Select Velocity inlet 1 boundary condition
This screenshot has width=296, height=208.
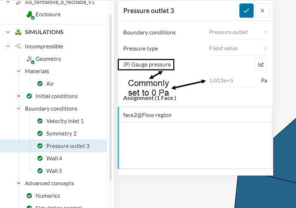pyautogui.click(x=65, y=121)
